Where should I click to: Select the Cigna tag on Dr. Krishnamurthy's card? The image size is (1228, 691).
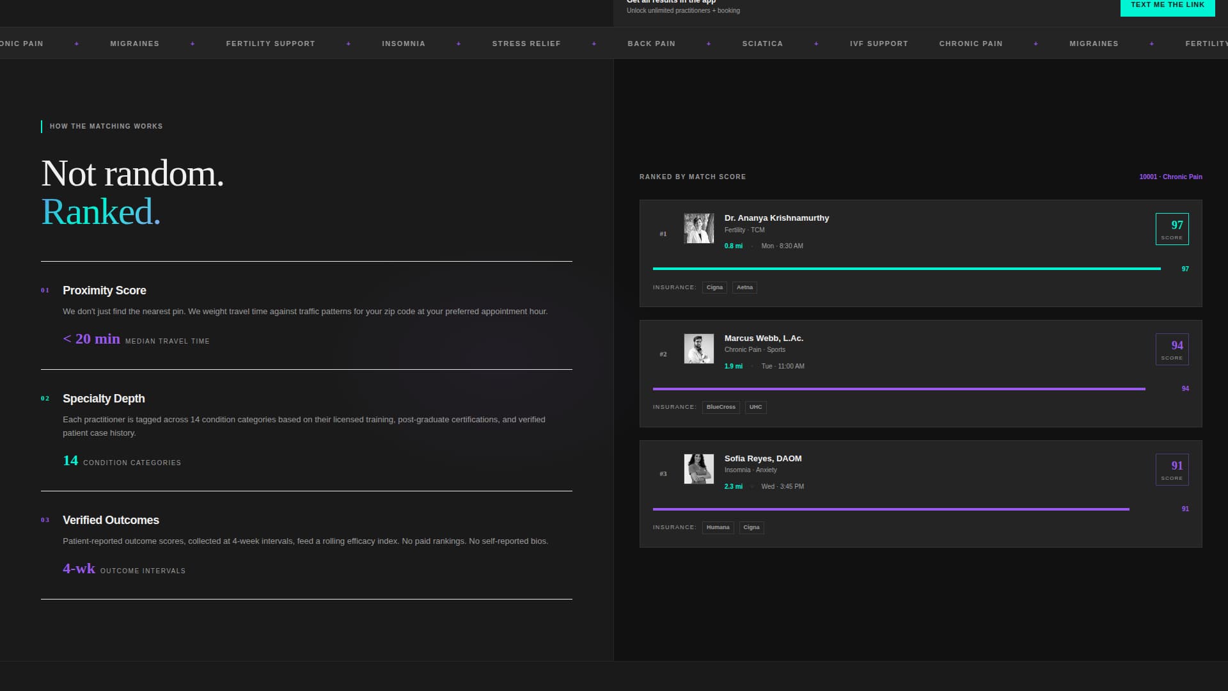pyautogui.click(x=714, y=288)
